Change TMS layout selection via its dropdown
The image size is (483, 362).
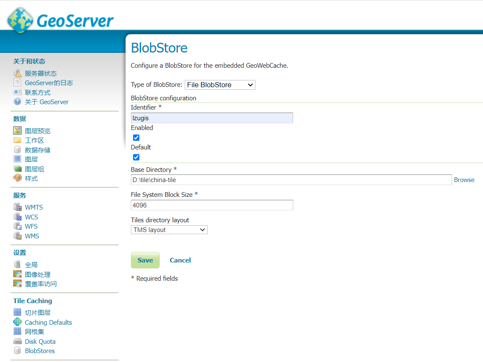[x=169, y=229]
